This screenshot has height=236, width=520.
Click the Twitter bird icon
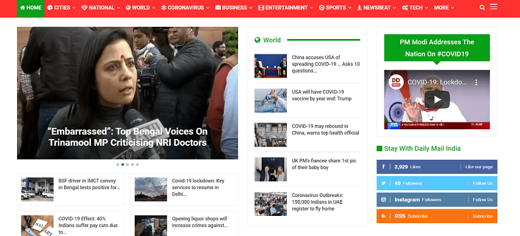point(383,184)
